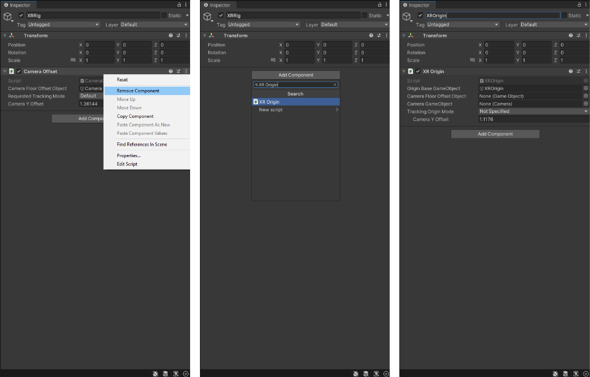The width and height of the screenshot is (590, 377).
Task: Toggle Static checkbox in Inspector with Camera Offset
Action: 164,15
